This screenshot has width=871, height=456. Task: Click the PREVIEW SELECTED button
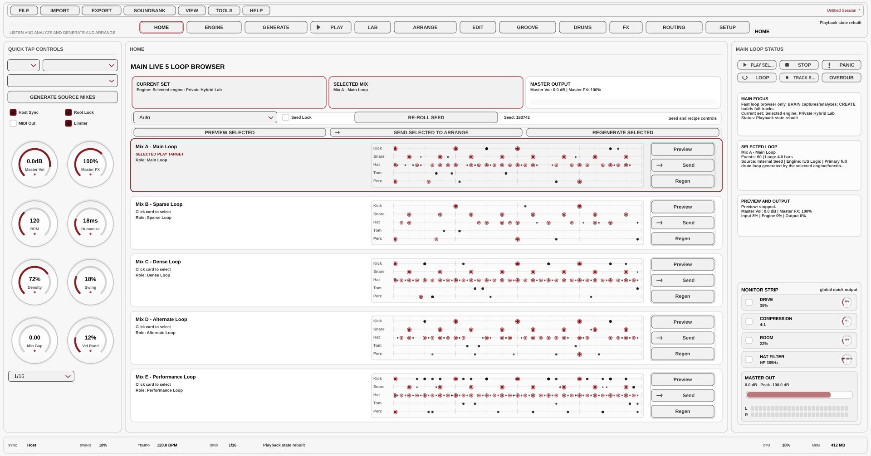pos(230,132)
